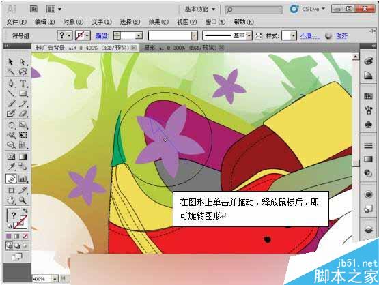
Task: Select the Column Graph tool
Action: (x=23, y=179)
